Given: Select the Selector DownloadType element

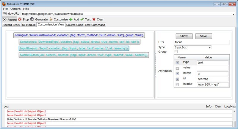Looking at the screenshot, I should (79, 42).
